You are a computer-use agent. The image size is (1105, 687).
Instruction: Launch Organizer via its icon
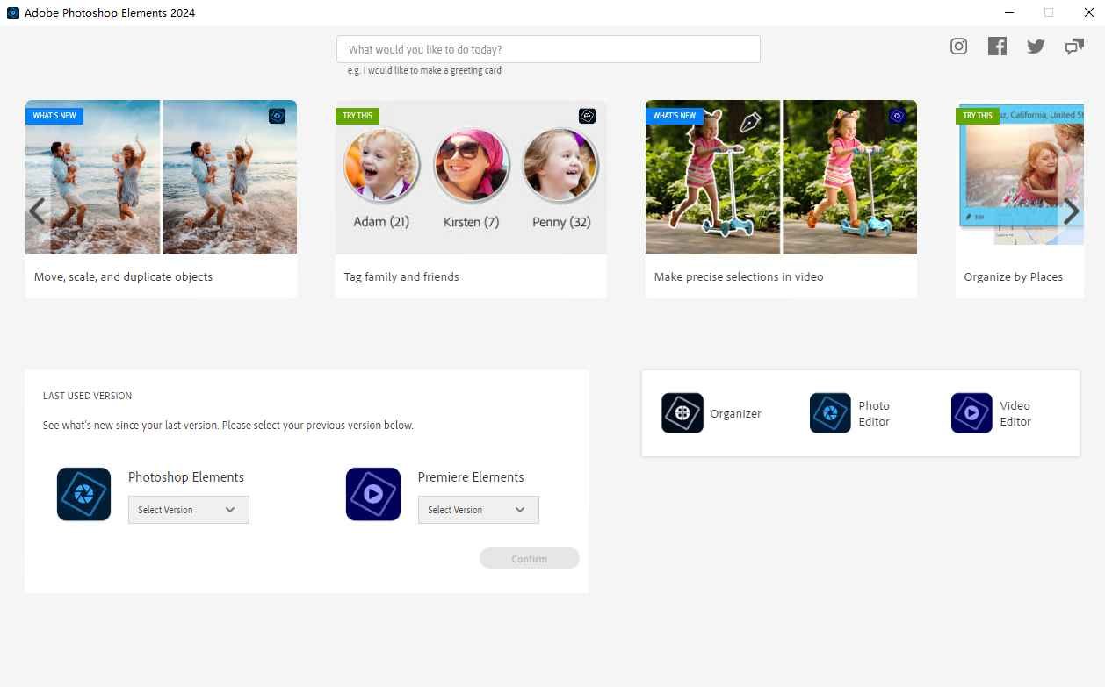682,413
